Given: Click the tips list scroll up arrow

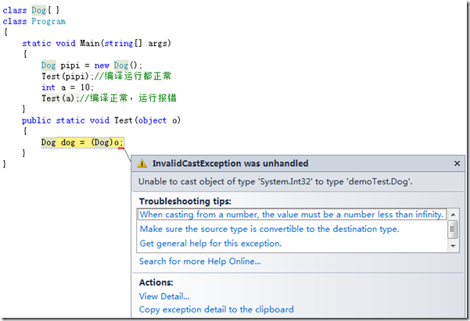Looking at the screenshot, I should [x=454, y=215].
